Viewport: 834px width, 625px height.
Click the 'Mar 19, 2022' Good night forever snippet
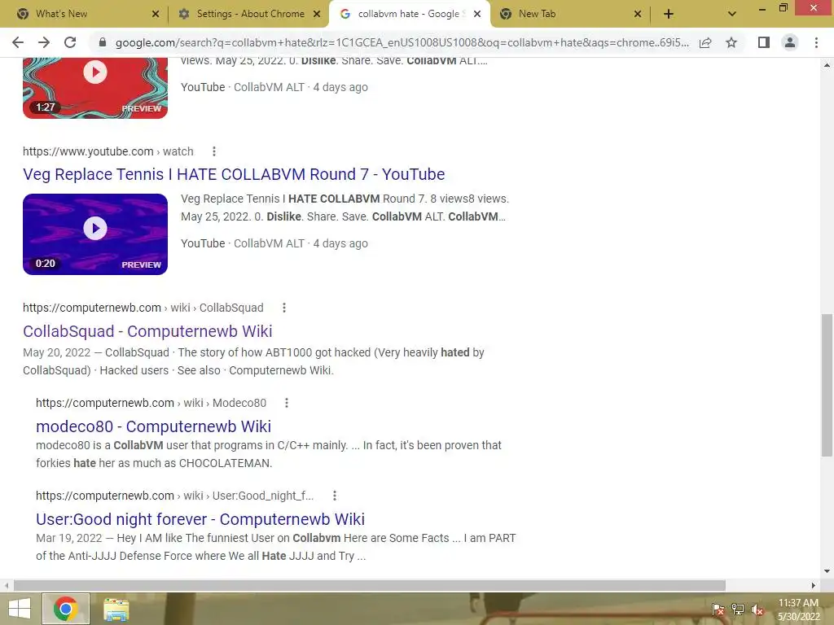click(276, 547)
